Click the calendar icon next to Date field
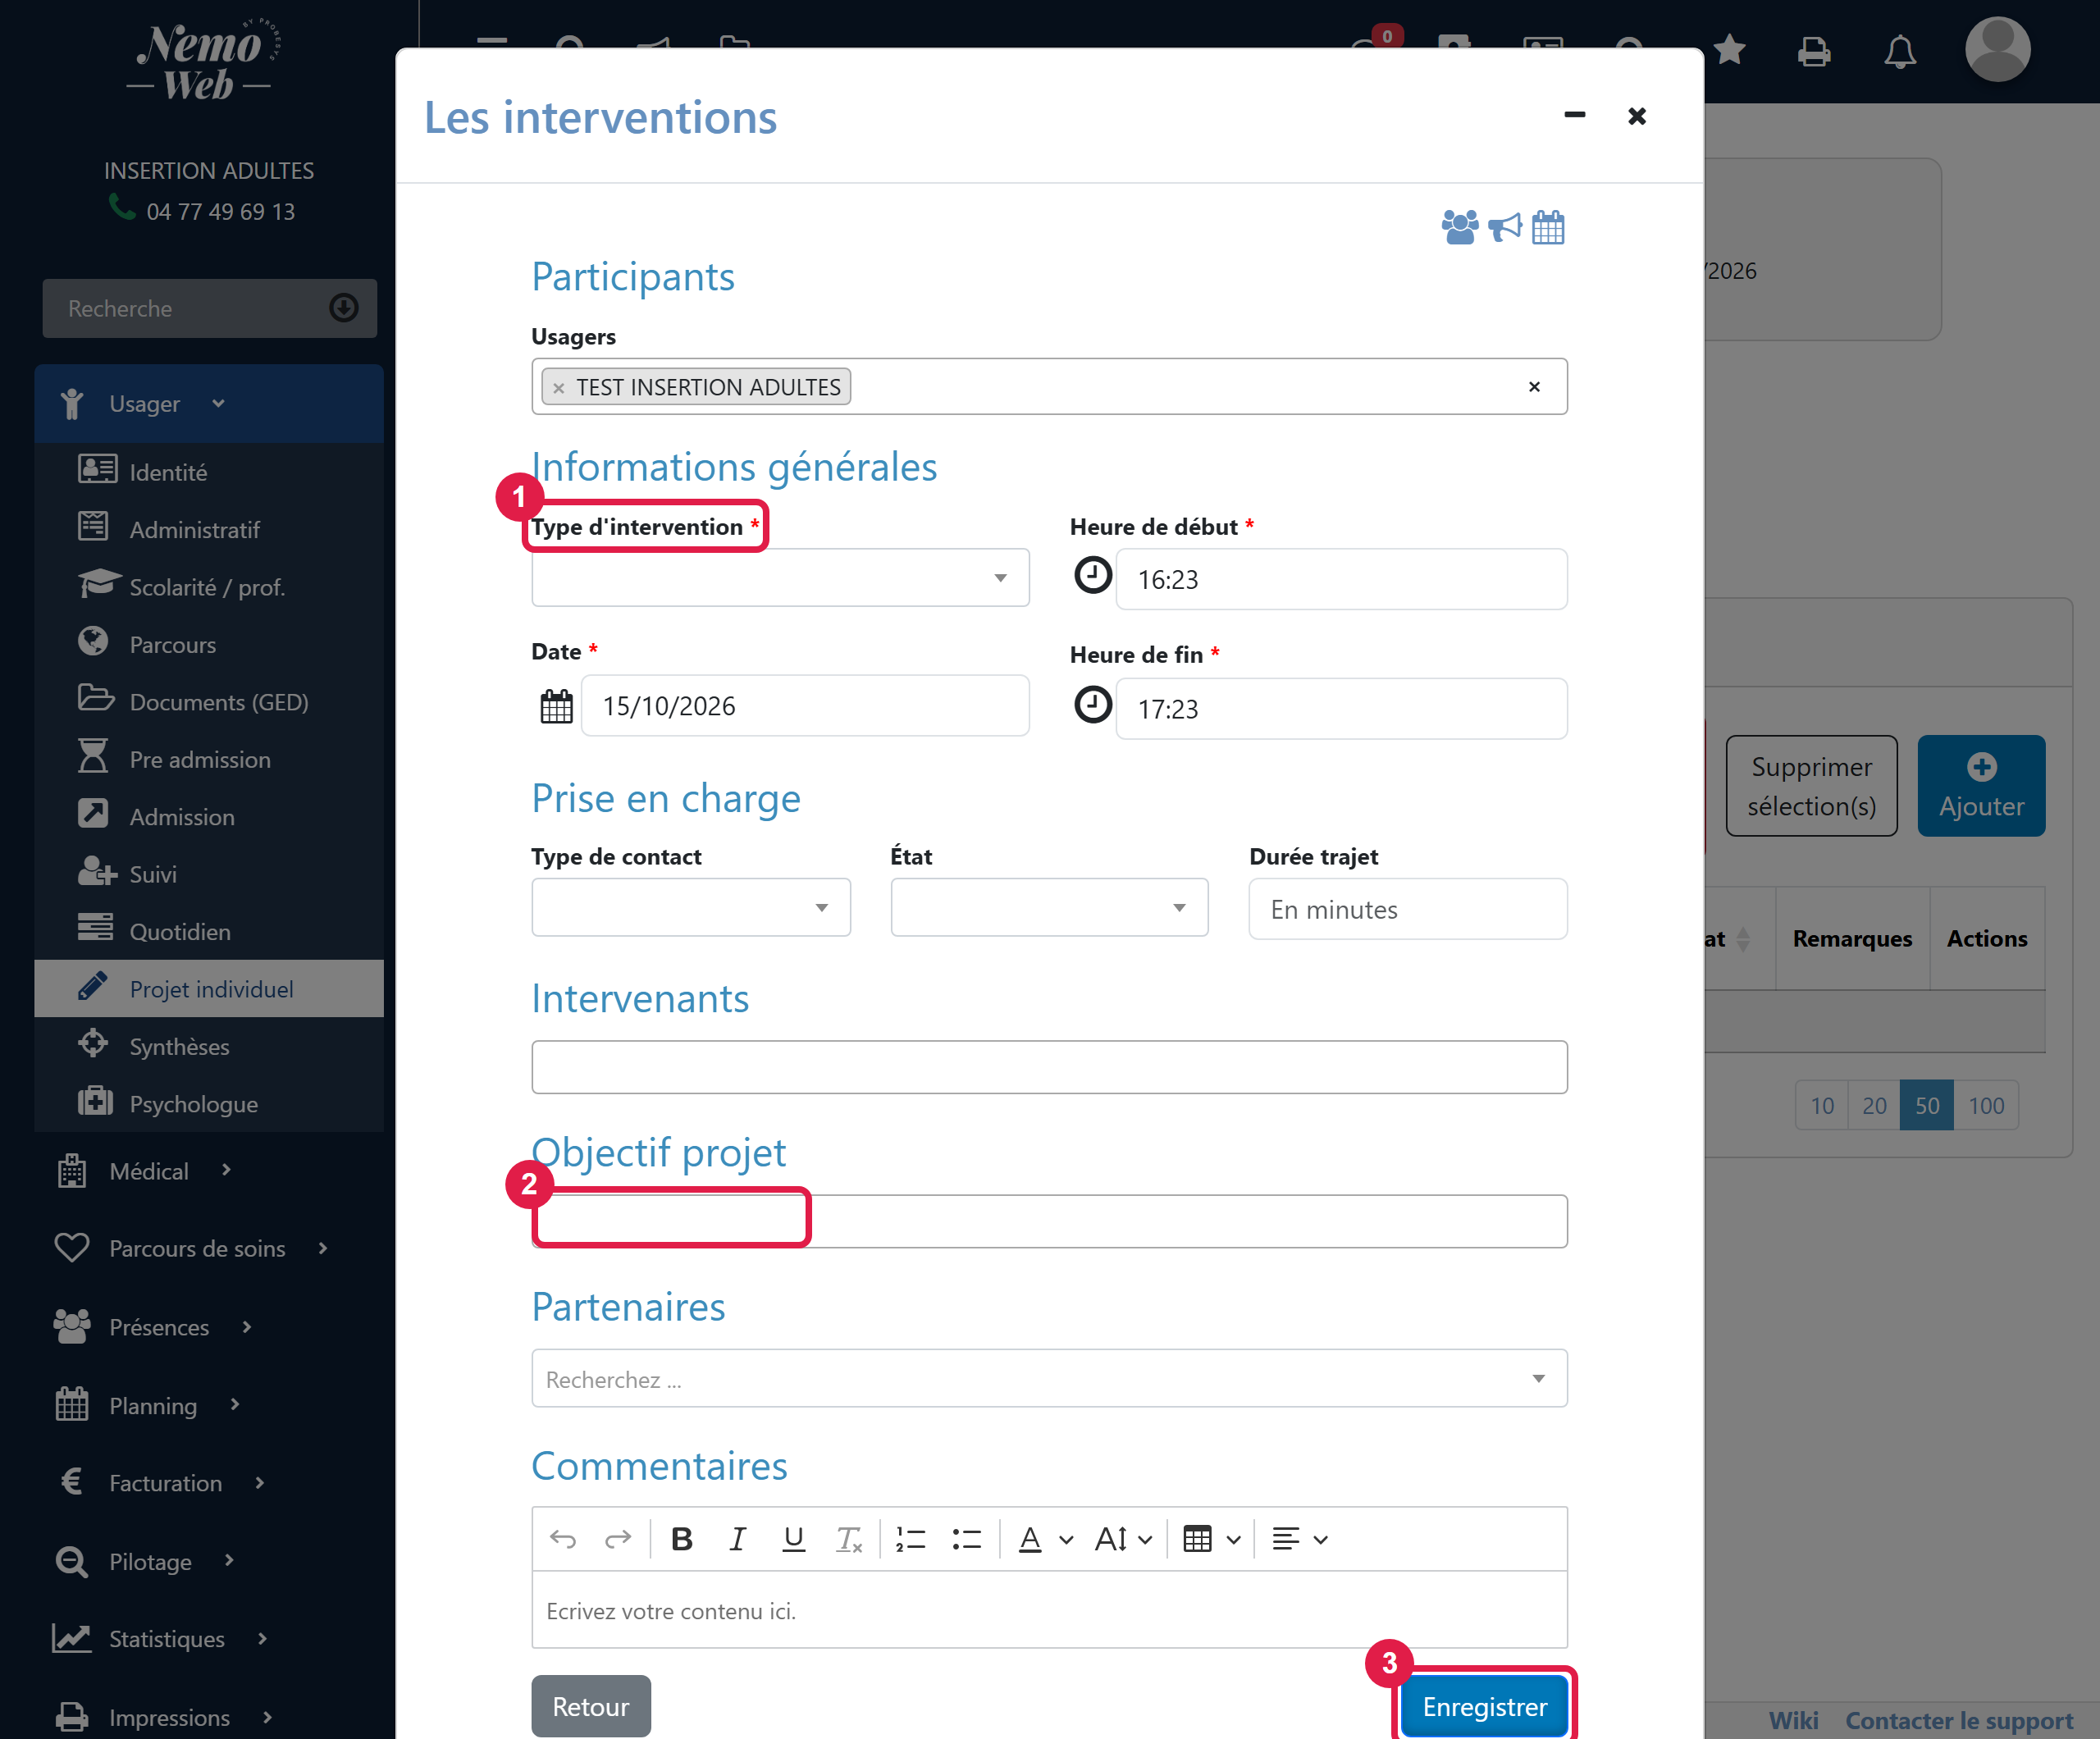Viewport: 2100px width, 1739px height. [x=556, y=706]
